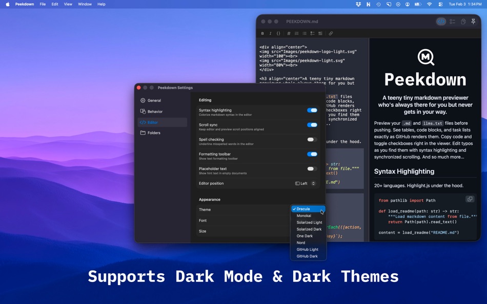
Task: Choose GitHub Dark theme
Action: (308, 256)
